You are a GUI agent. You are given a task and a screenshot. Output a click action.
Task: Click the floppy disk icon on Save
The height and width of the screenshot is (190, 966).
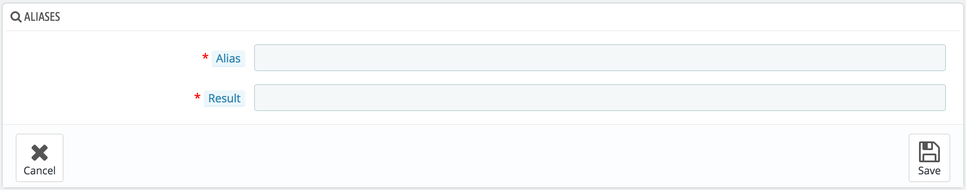(x=929, y=152)
